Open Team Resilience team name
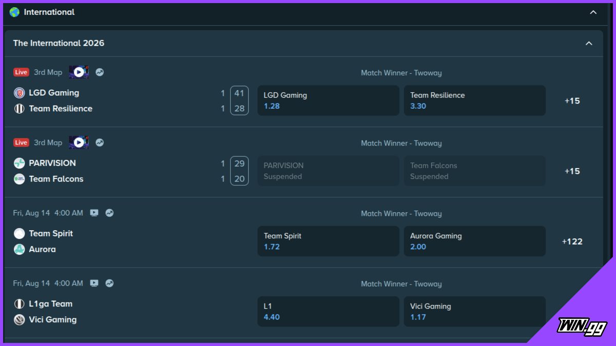The height and width of the screenshot is (346, 616). 61,109
